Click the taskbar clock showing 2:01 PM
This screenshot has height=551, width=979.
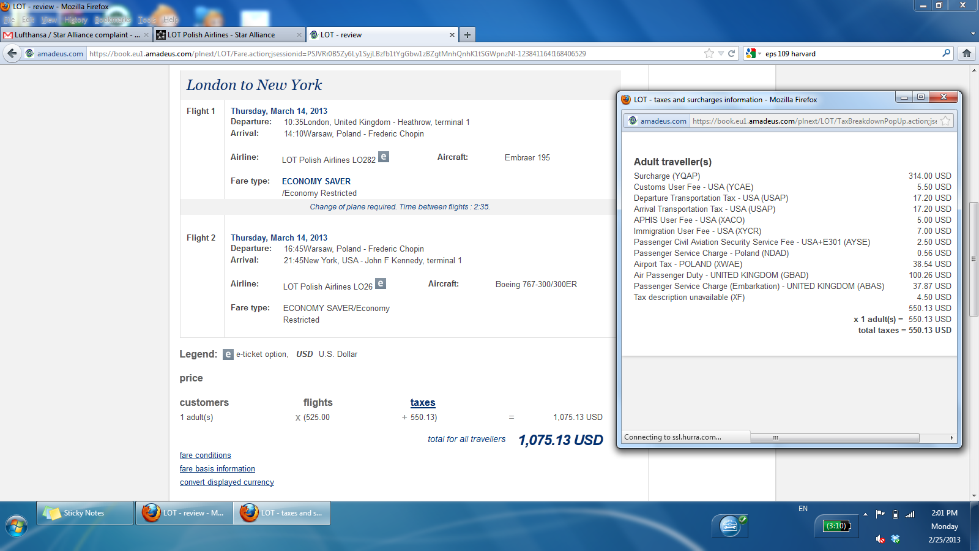click(944, 513)
